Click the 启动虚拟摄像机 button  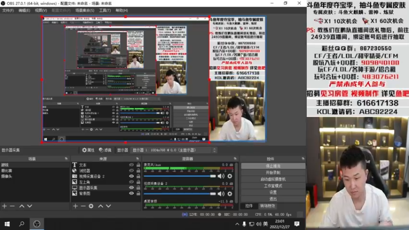[273, 179]
